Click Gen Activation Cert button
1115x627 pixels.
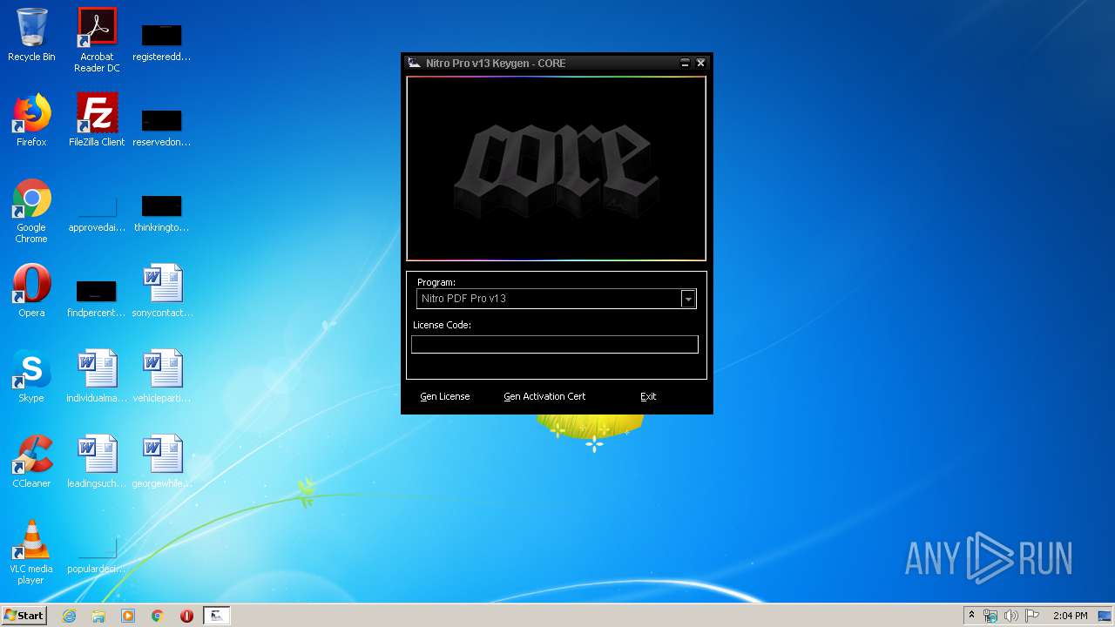click(x=544, y=396)
